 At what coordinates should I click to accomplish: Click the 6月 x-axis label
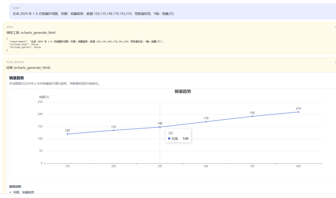point(298,166)
